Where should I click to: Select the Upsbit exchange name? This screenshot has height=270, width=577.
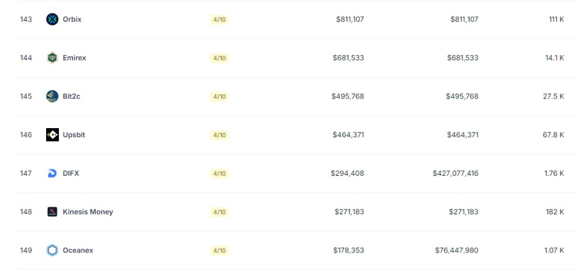point(74,135)
